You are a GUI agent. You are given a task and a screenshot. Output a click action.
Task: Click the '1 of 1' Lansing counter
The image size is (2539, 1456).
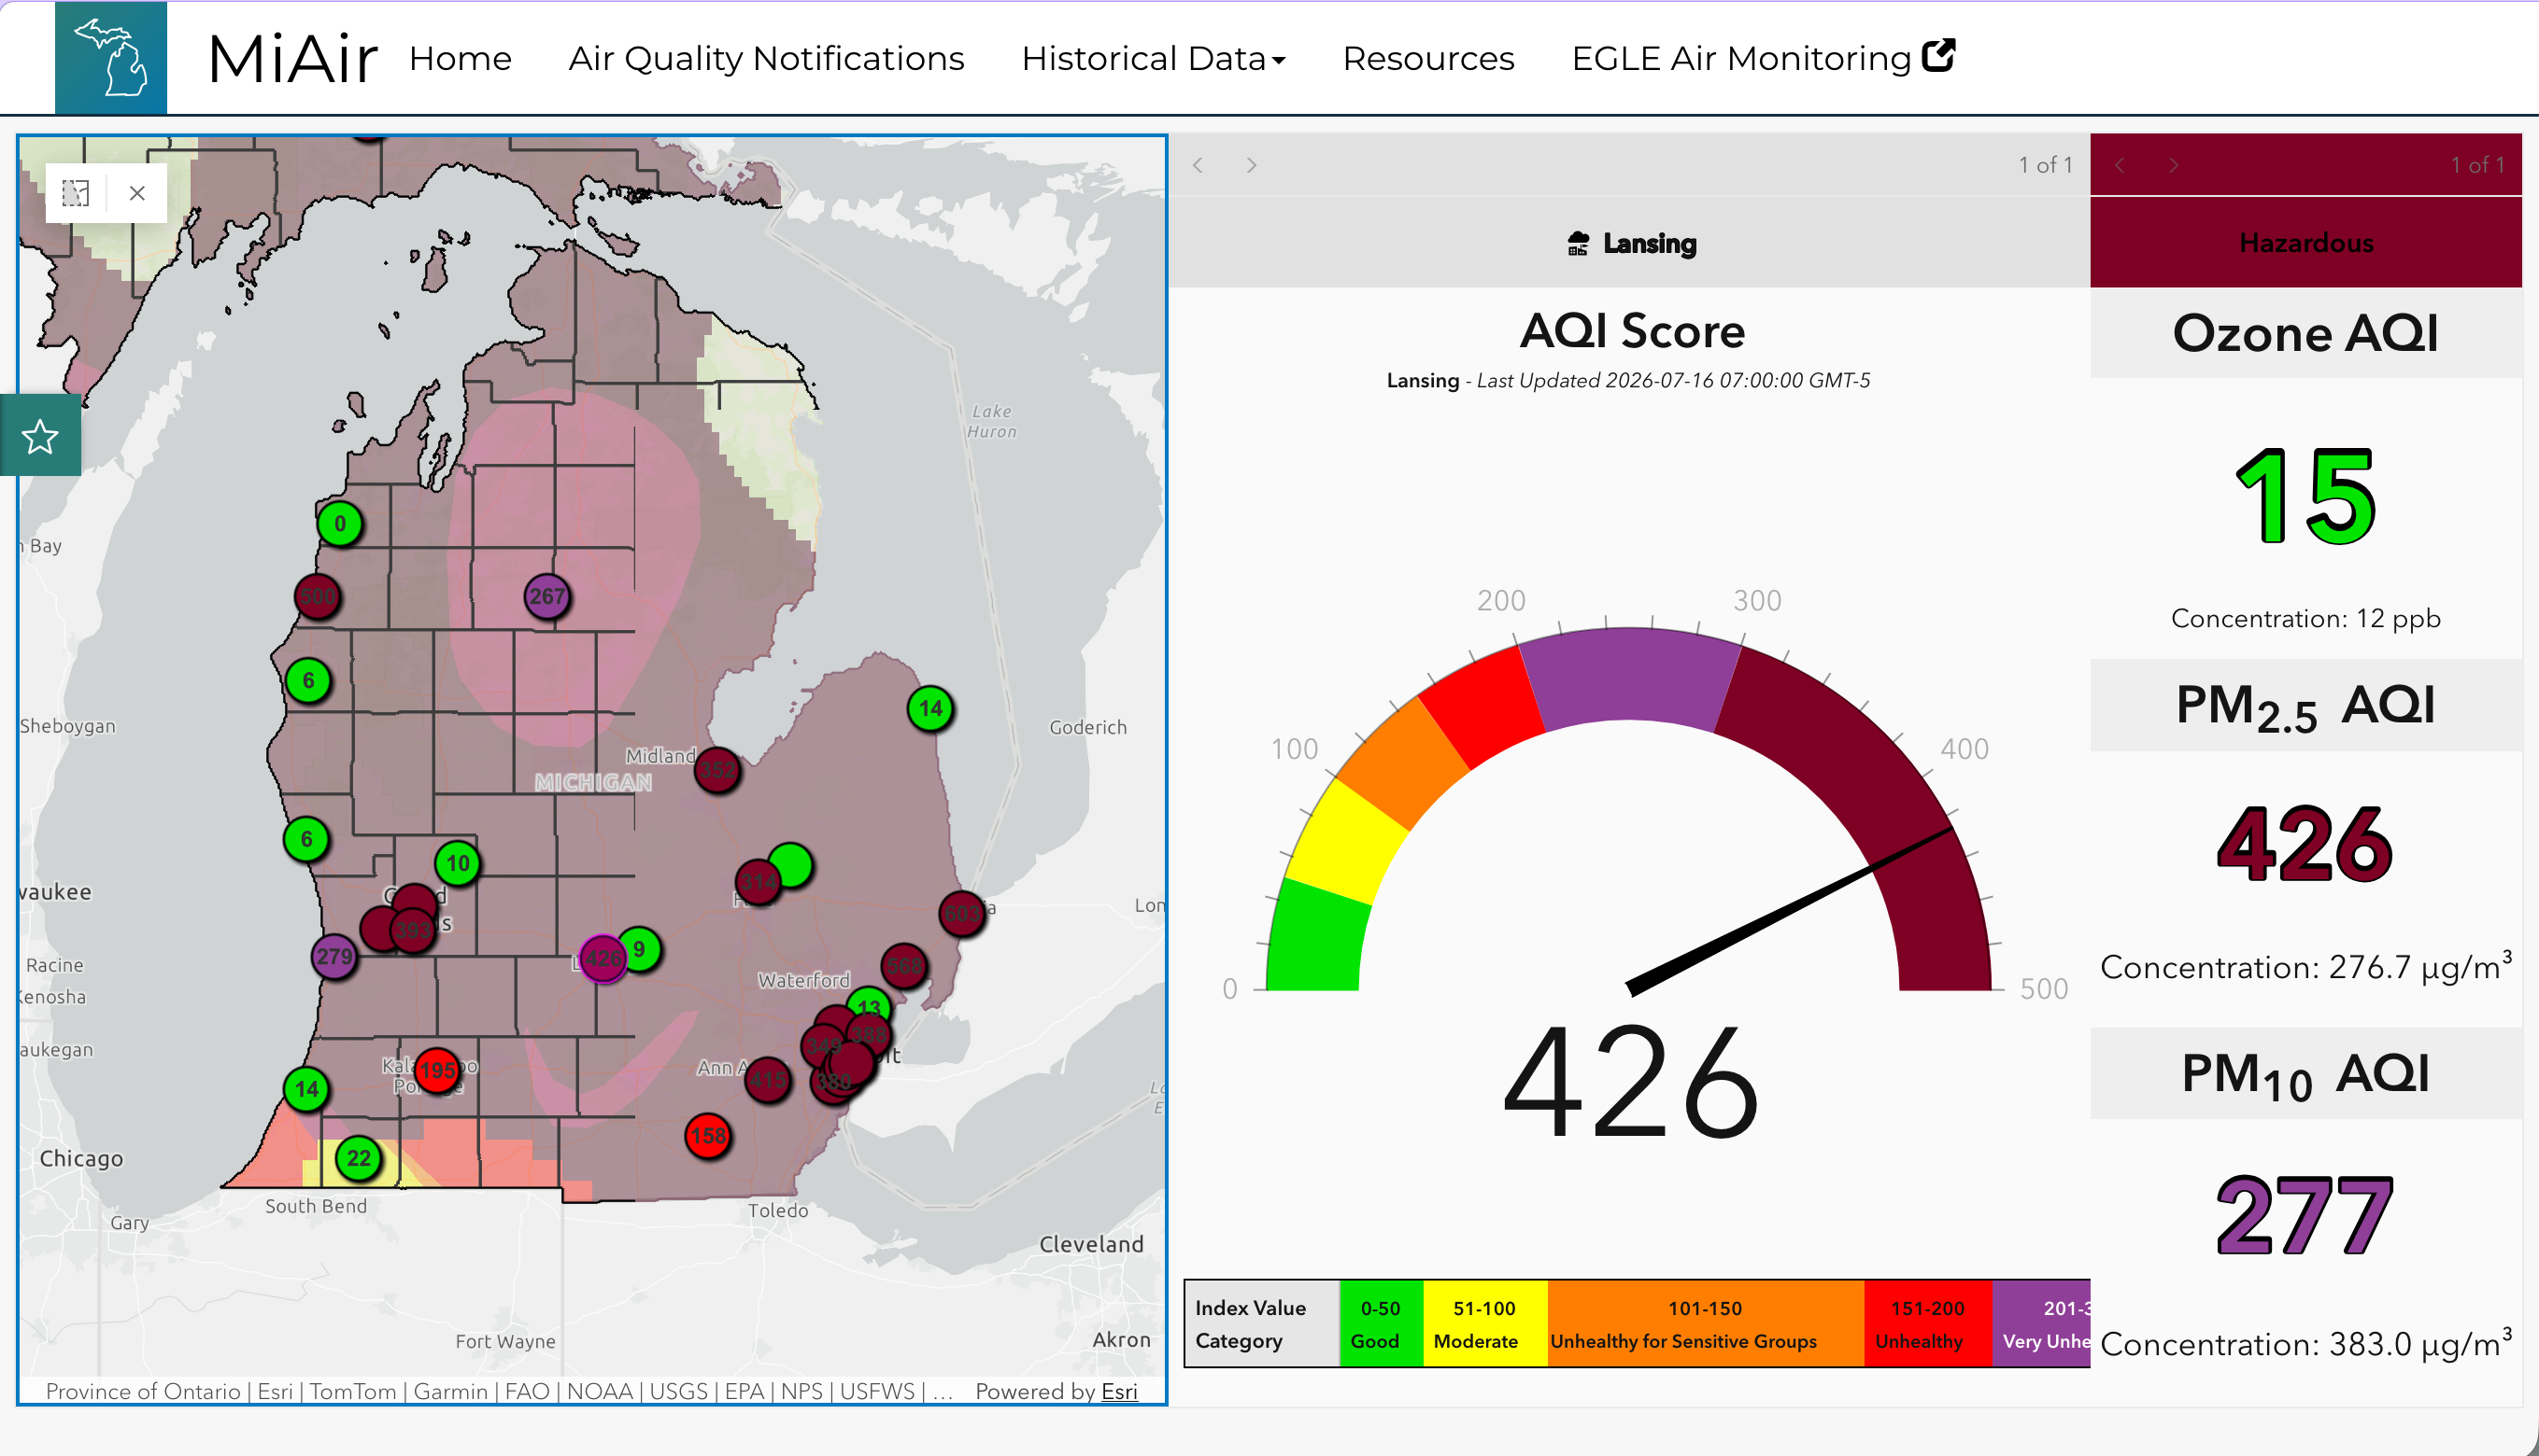point(2046,165)
